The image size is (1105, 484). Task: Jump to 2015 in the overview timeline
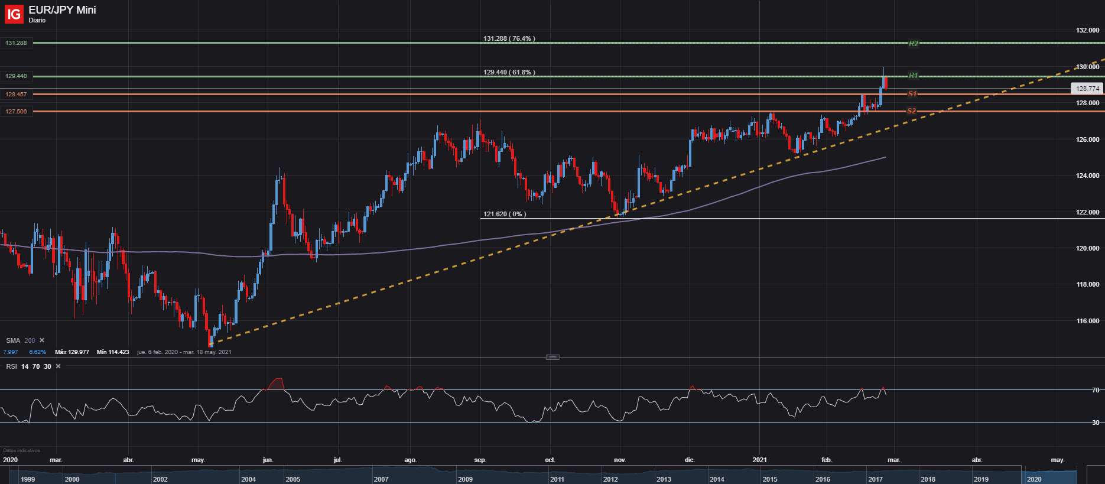[770, 479]
